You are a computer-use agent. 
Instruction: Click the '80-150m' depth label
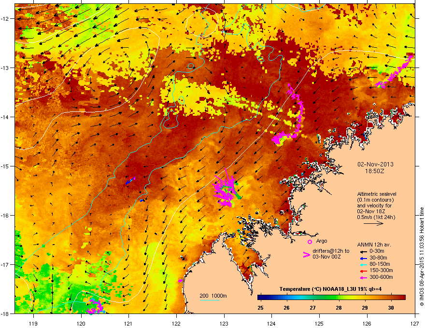pyautogui.click(x=380, y=264)
